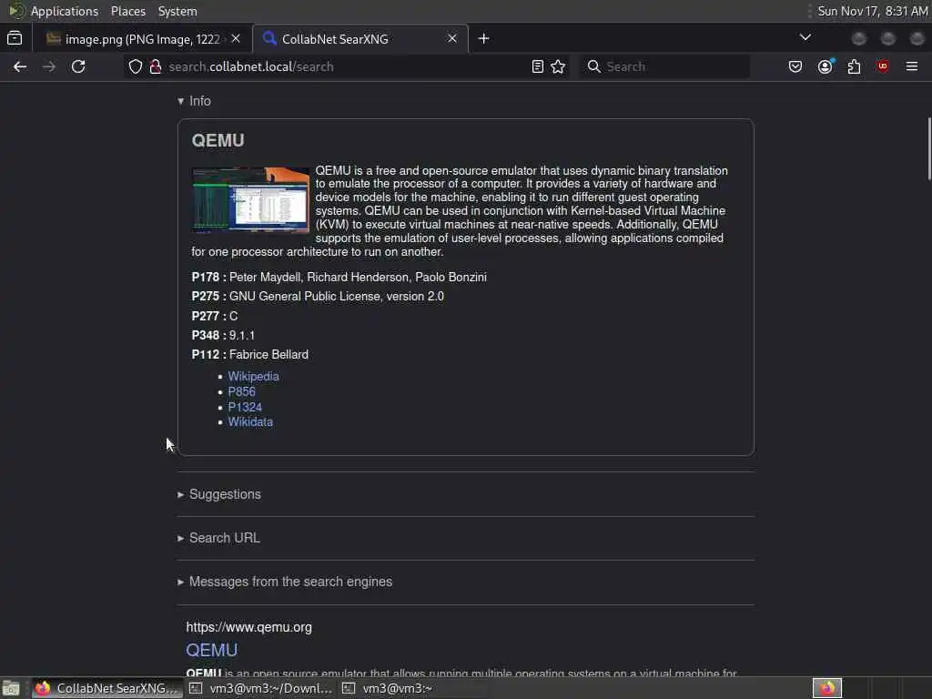Select the CollabNet SearXNG tab

click(360, 38)
